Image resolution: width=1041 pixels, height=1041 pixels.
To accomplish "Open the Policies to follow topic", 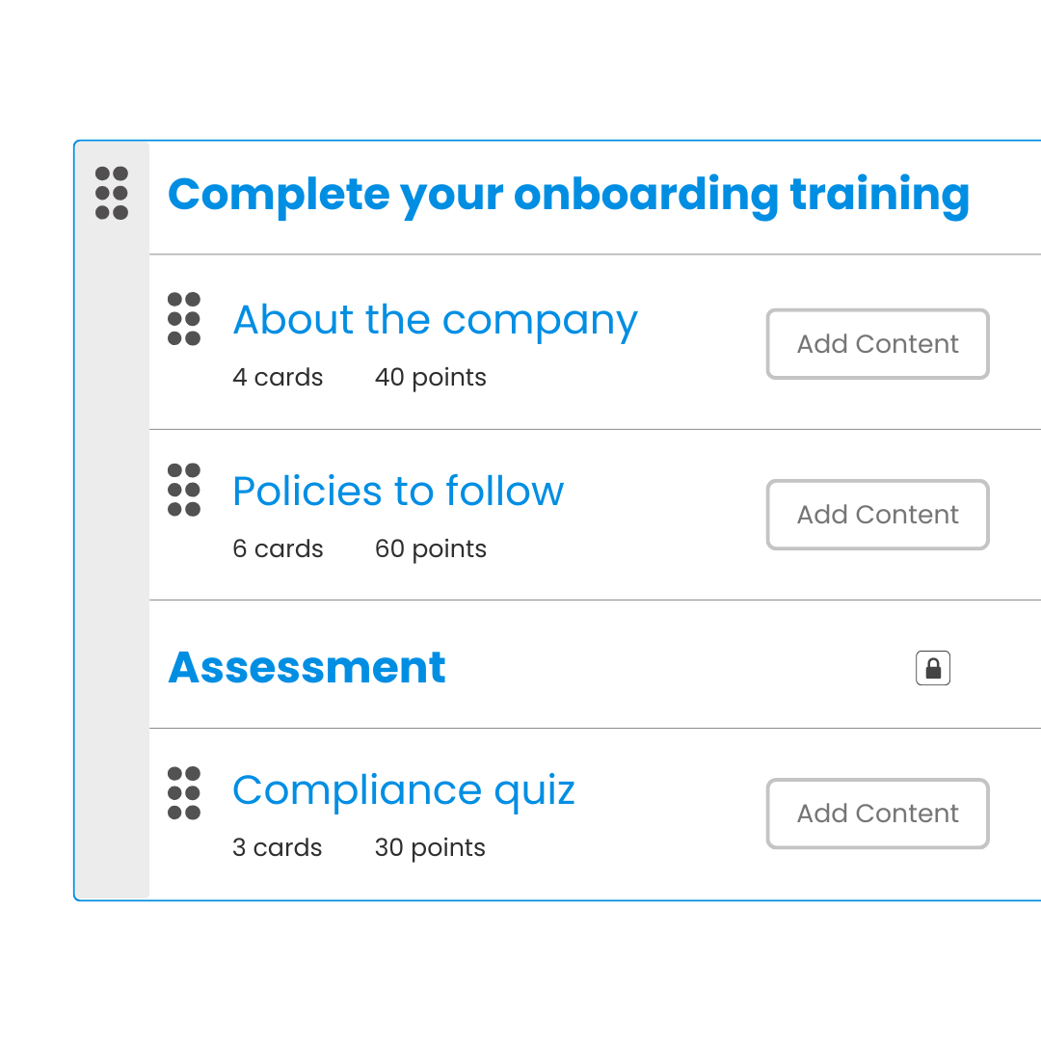I will click(398, 491).
